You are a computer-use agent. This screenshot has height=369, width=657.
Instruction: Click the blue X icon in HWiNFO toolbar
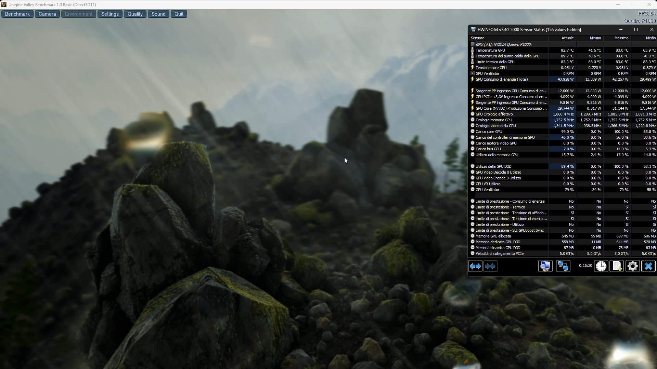click(x=648, y=266)
